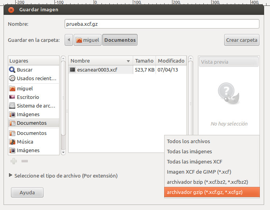Open Sistema de archivos drive icon
Screen dimensions: 270x210
tap(12, 106)
